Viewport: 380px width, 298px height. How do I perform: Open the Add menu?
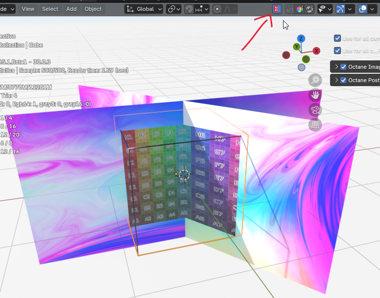71,9
